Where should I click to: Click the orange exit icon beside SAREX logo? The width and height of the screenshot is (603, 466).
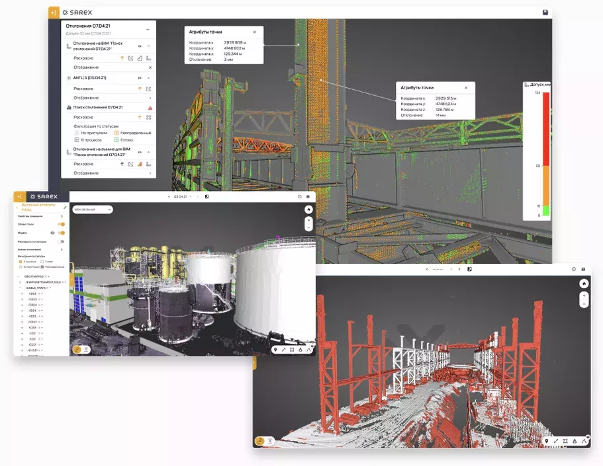pyautogui.click(x=54, y=12)
